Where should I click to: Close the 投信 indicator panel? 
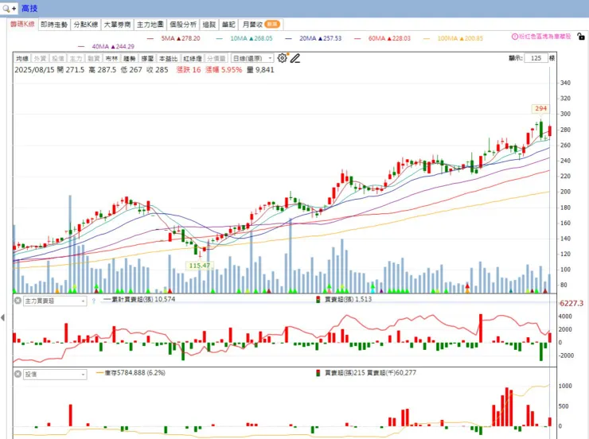click(x=18, y=374)
